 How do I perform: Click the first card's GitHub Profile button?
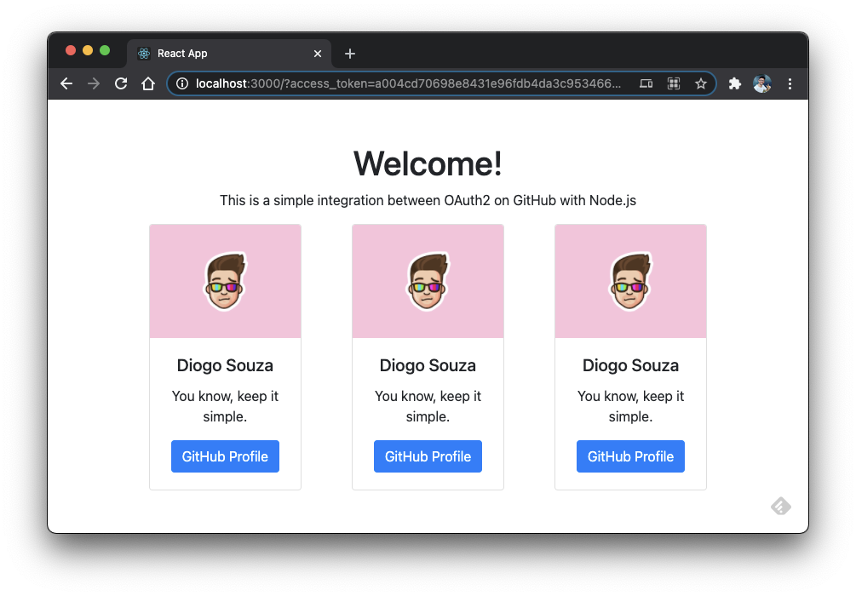225,456
